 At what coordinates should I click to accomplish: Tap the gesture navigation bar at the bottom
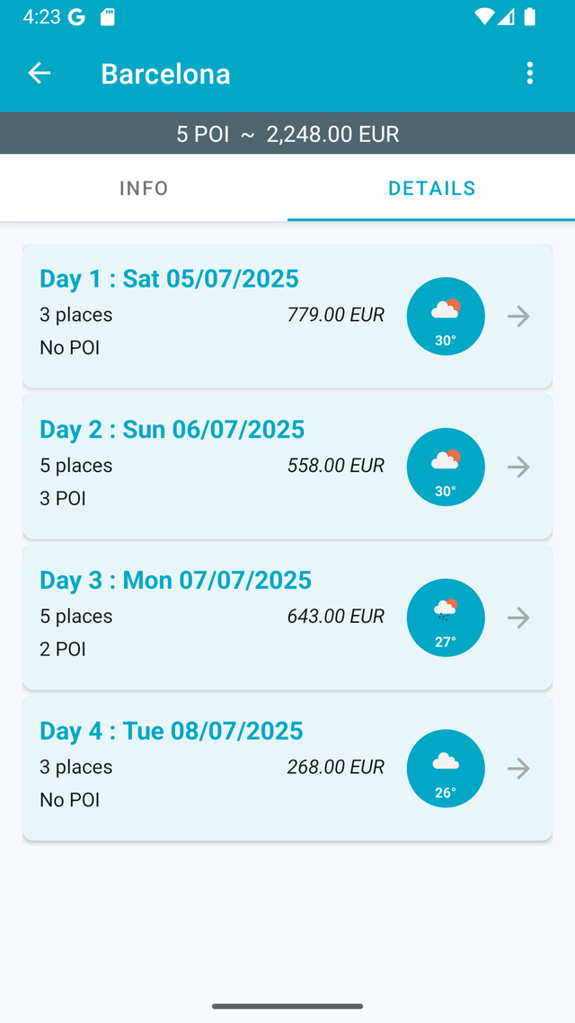pos(287,1007)
